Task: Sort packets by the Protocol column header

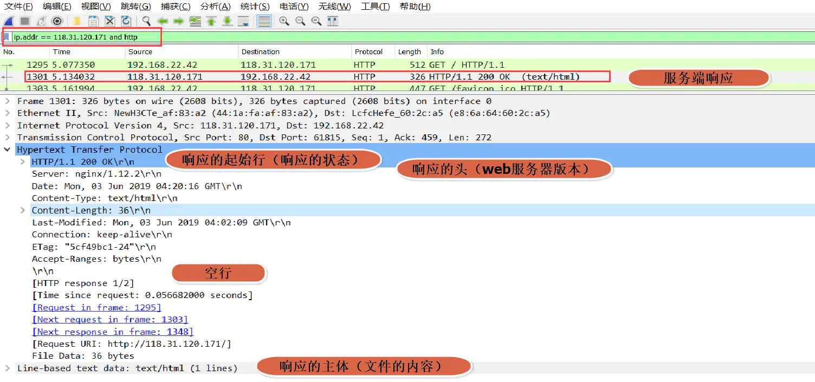Action: click(x=373, y=52)
